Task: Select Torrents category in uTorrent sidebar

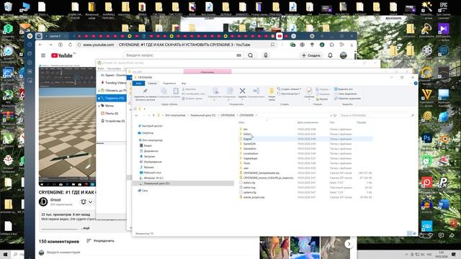Action: coord(112,98)
